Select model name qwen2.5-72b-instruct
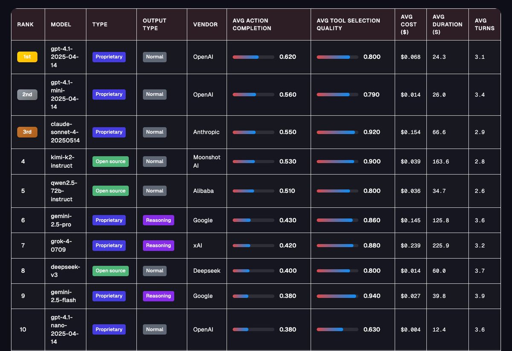The width and height of the screenshot is (512, 351). (64, 191)
